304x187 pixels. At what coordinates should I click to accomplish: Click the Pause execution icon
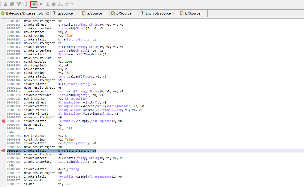(x=47, y=4)
